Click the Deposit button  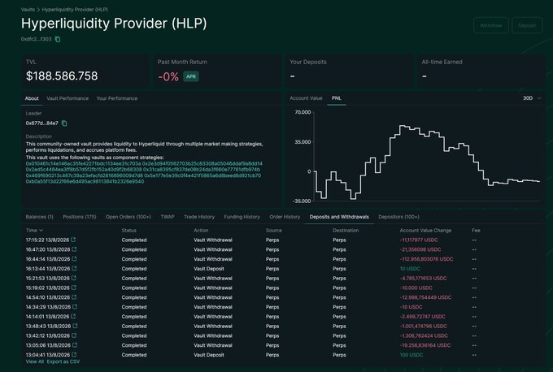[x=527, y=25]
